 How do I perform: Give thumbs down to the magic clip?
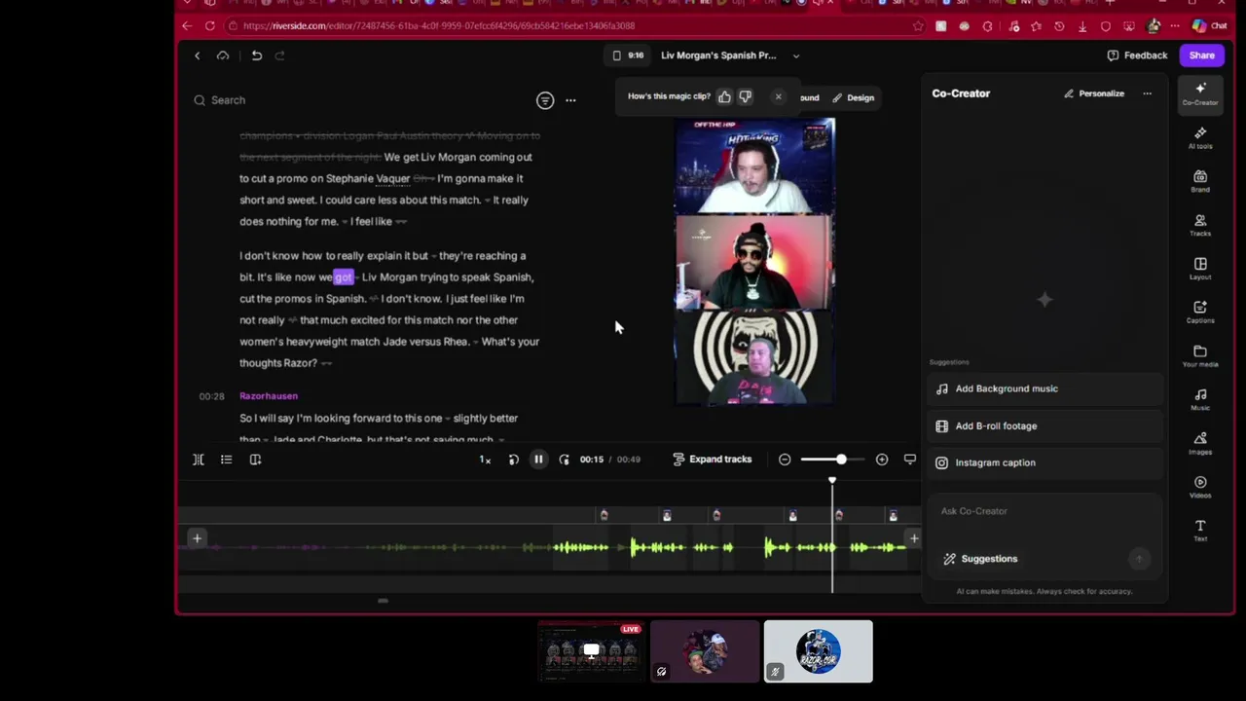(x=746, y=96)
